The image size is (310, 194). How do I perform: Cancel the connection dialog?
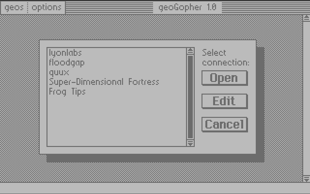224,125
